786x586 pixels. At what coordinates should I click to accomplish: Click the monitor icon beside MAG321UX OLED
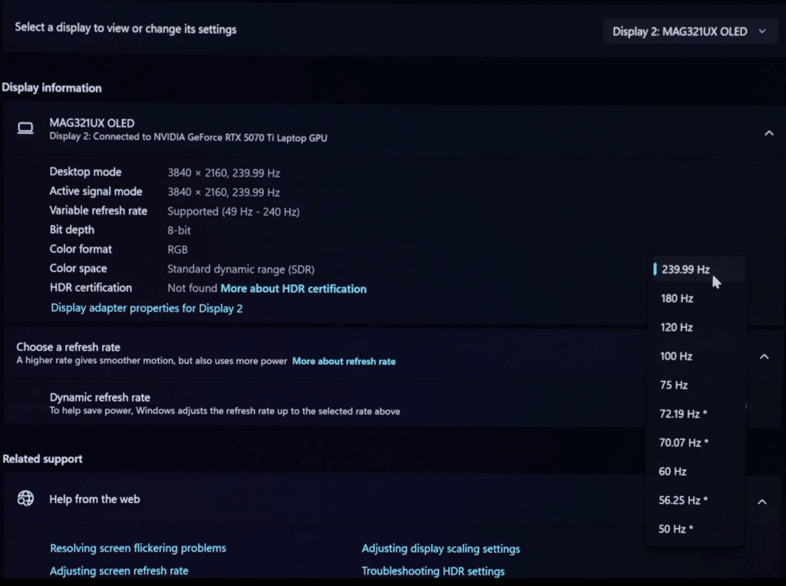[25, 129]
